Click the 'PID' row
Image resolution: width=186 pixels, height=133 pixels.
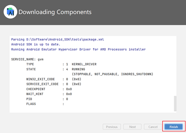(47, 99)
